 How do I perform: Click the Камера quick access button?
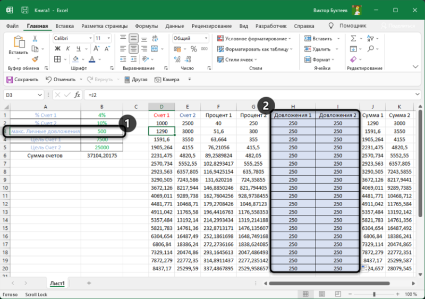click(167, 80)
